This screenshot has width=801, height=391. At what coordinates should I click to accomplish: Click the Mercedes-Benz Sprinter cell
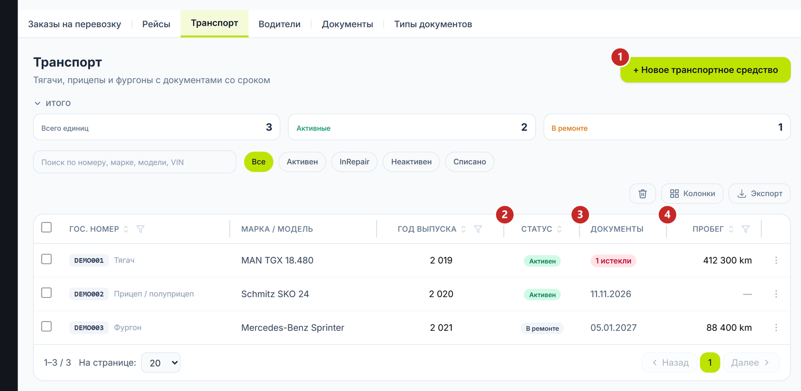click(x=293, y=328)
